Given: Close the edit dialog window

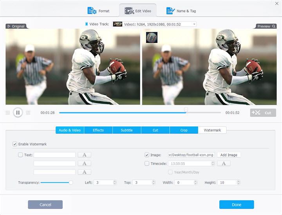Looking at the screenshot, I should (x=277, y=4).
